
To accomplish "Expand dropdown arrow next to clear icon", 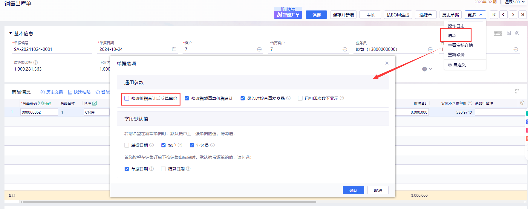I will 431,69.
